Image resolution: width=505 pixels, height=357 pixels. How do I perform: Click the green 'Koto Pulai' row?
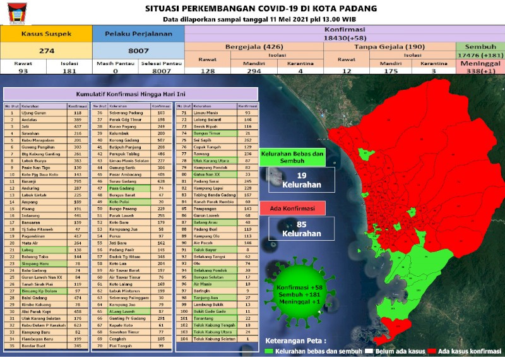[132, 202]
